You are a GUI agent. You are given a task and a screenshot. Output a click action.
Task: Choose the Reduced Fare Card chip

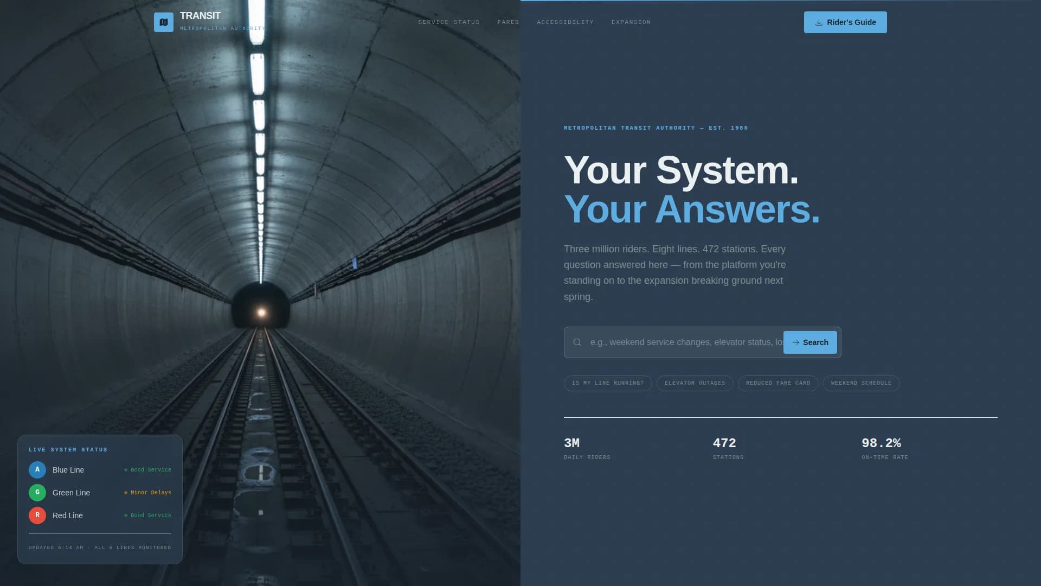coord(778,383)
